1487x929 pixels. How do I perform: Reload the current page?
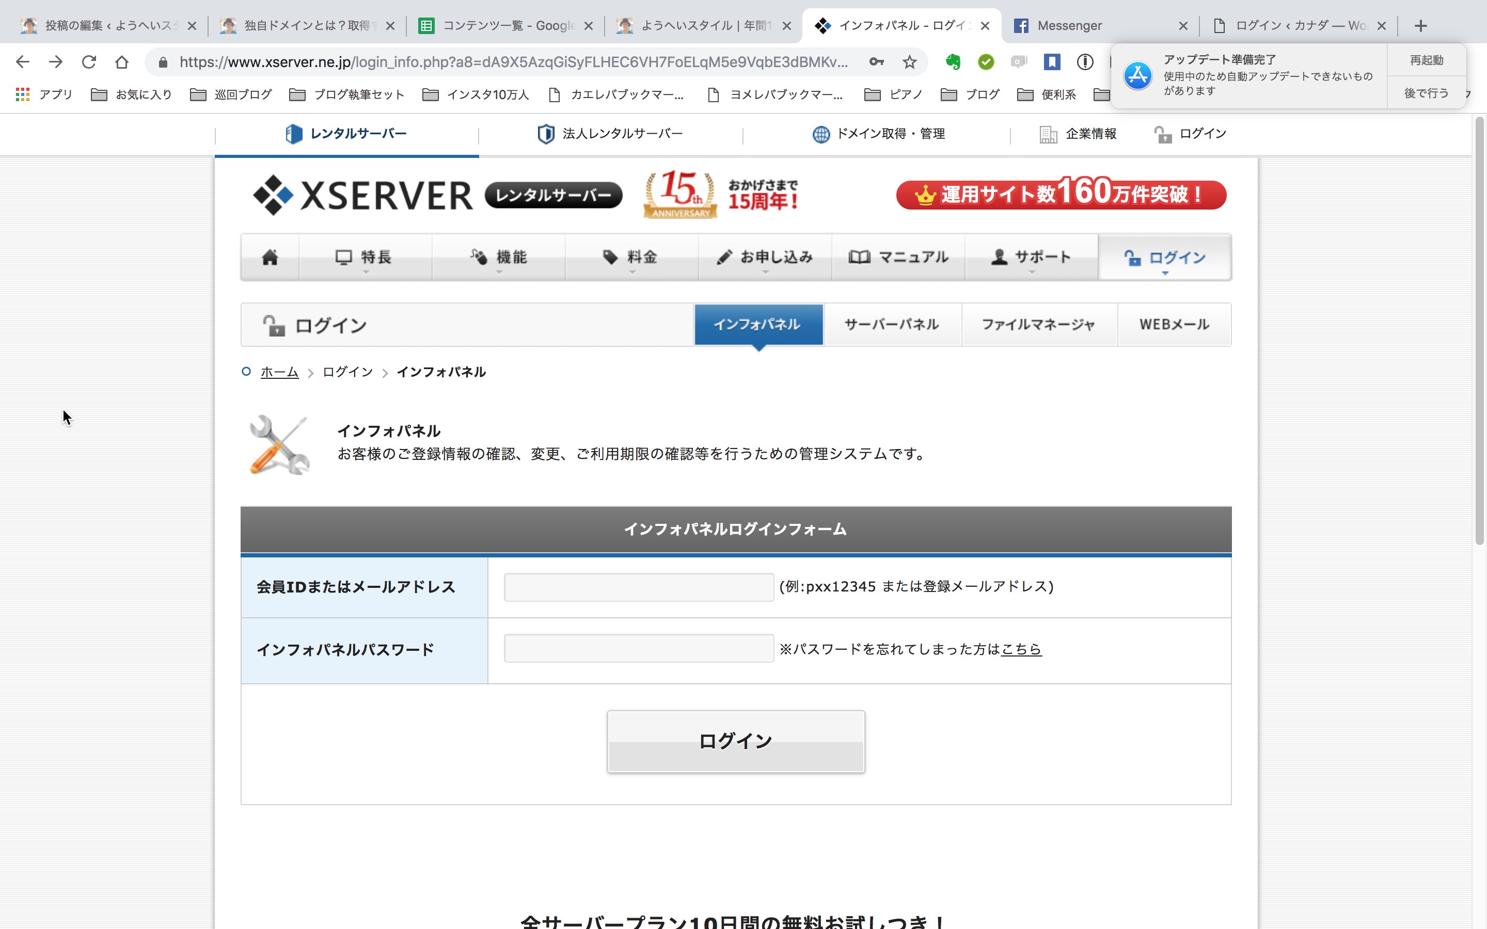point(89,61)
